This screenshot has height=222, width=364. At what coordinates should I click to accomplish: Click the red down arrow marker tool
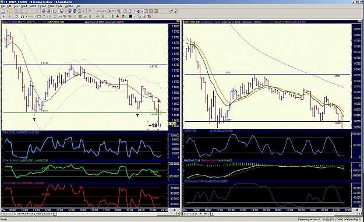tap(118, 16)
